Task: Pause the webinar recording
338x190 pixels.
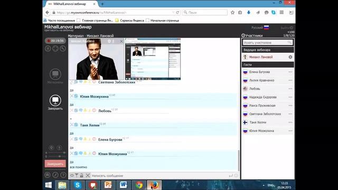Action: pyautogui.click(x=48, y=49)
